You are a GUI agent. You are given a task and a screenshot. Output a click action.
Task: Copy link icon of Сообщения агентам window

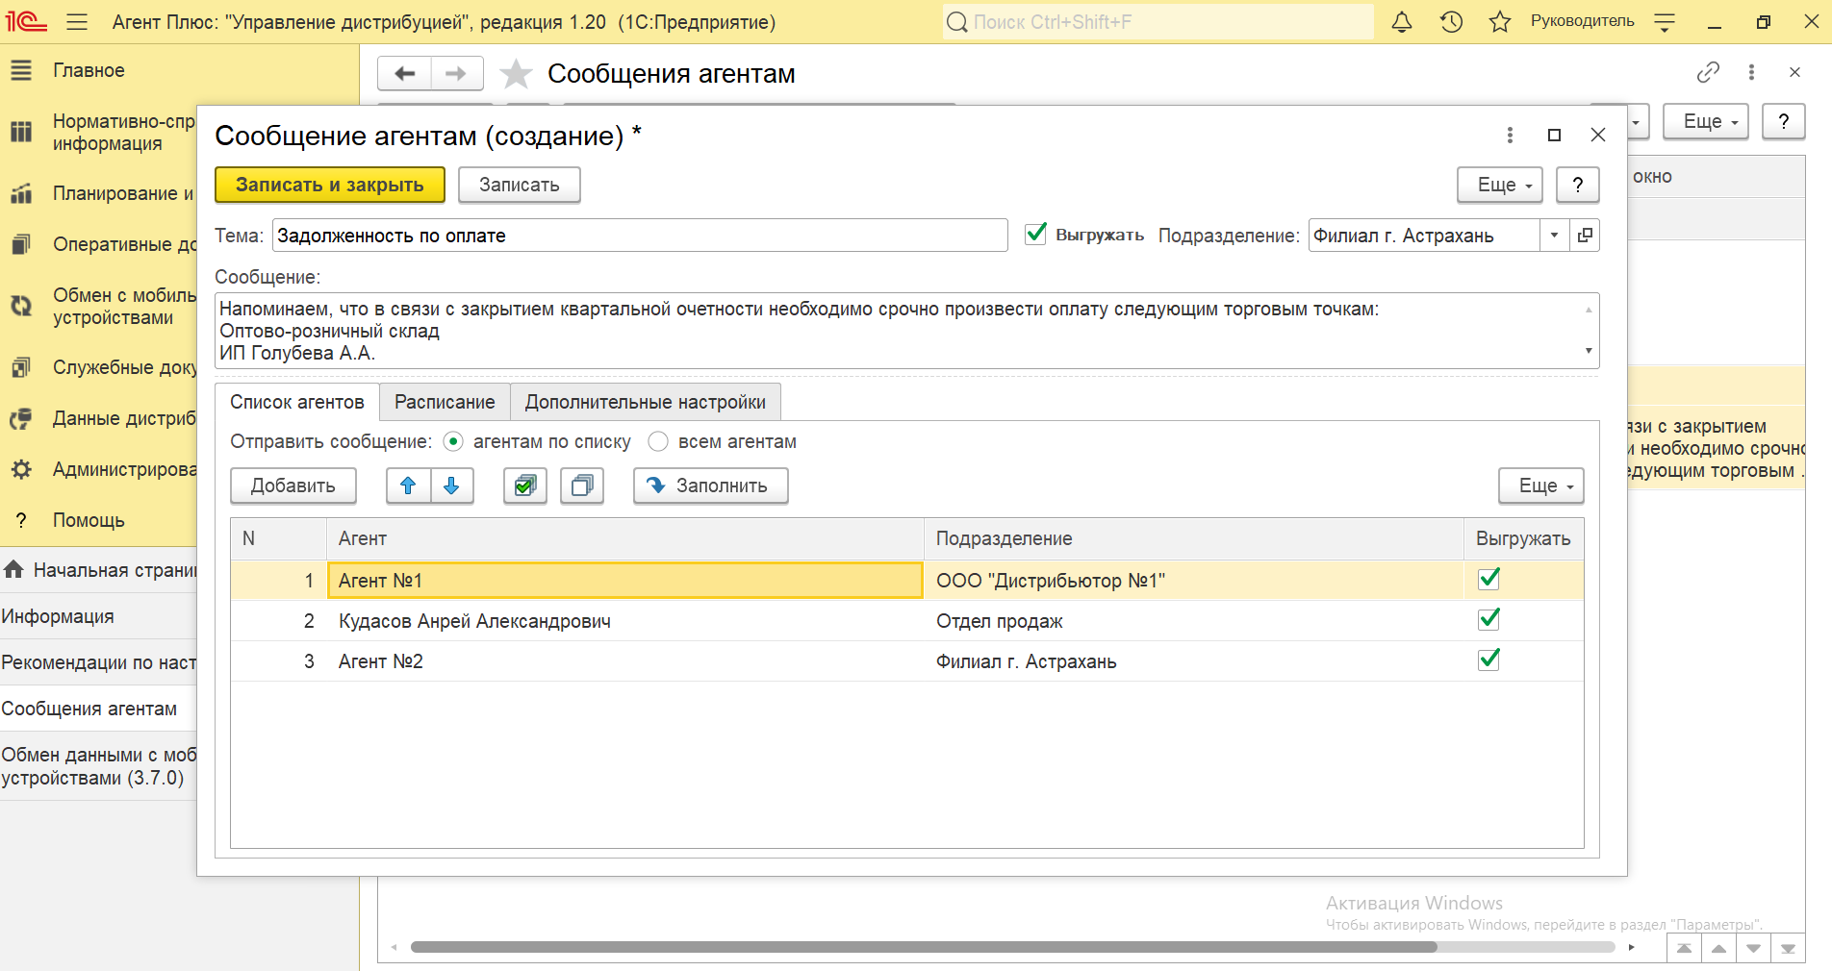pyautogui.click(x=1708, y=72)
